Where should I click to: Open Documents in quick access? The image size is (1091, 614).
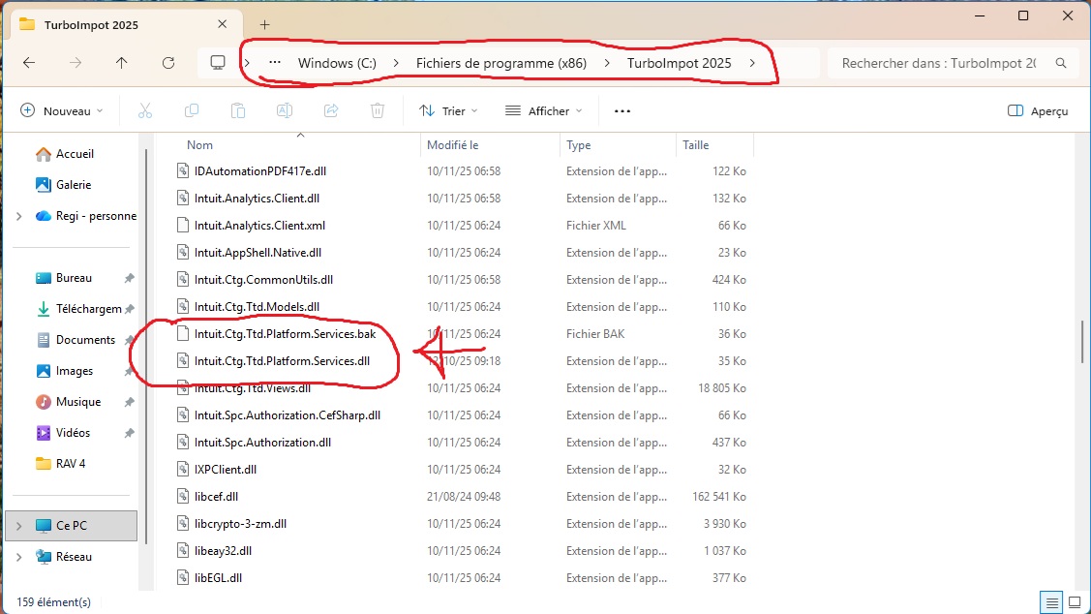point(76,340)
